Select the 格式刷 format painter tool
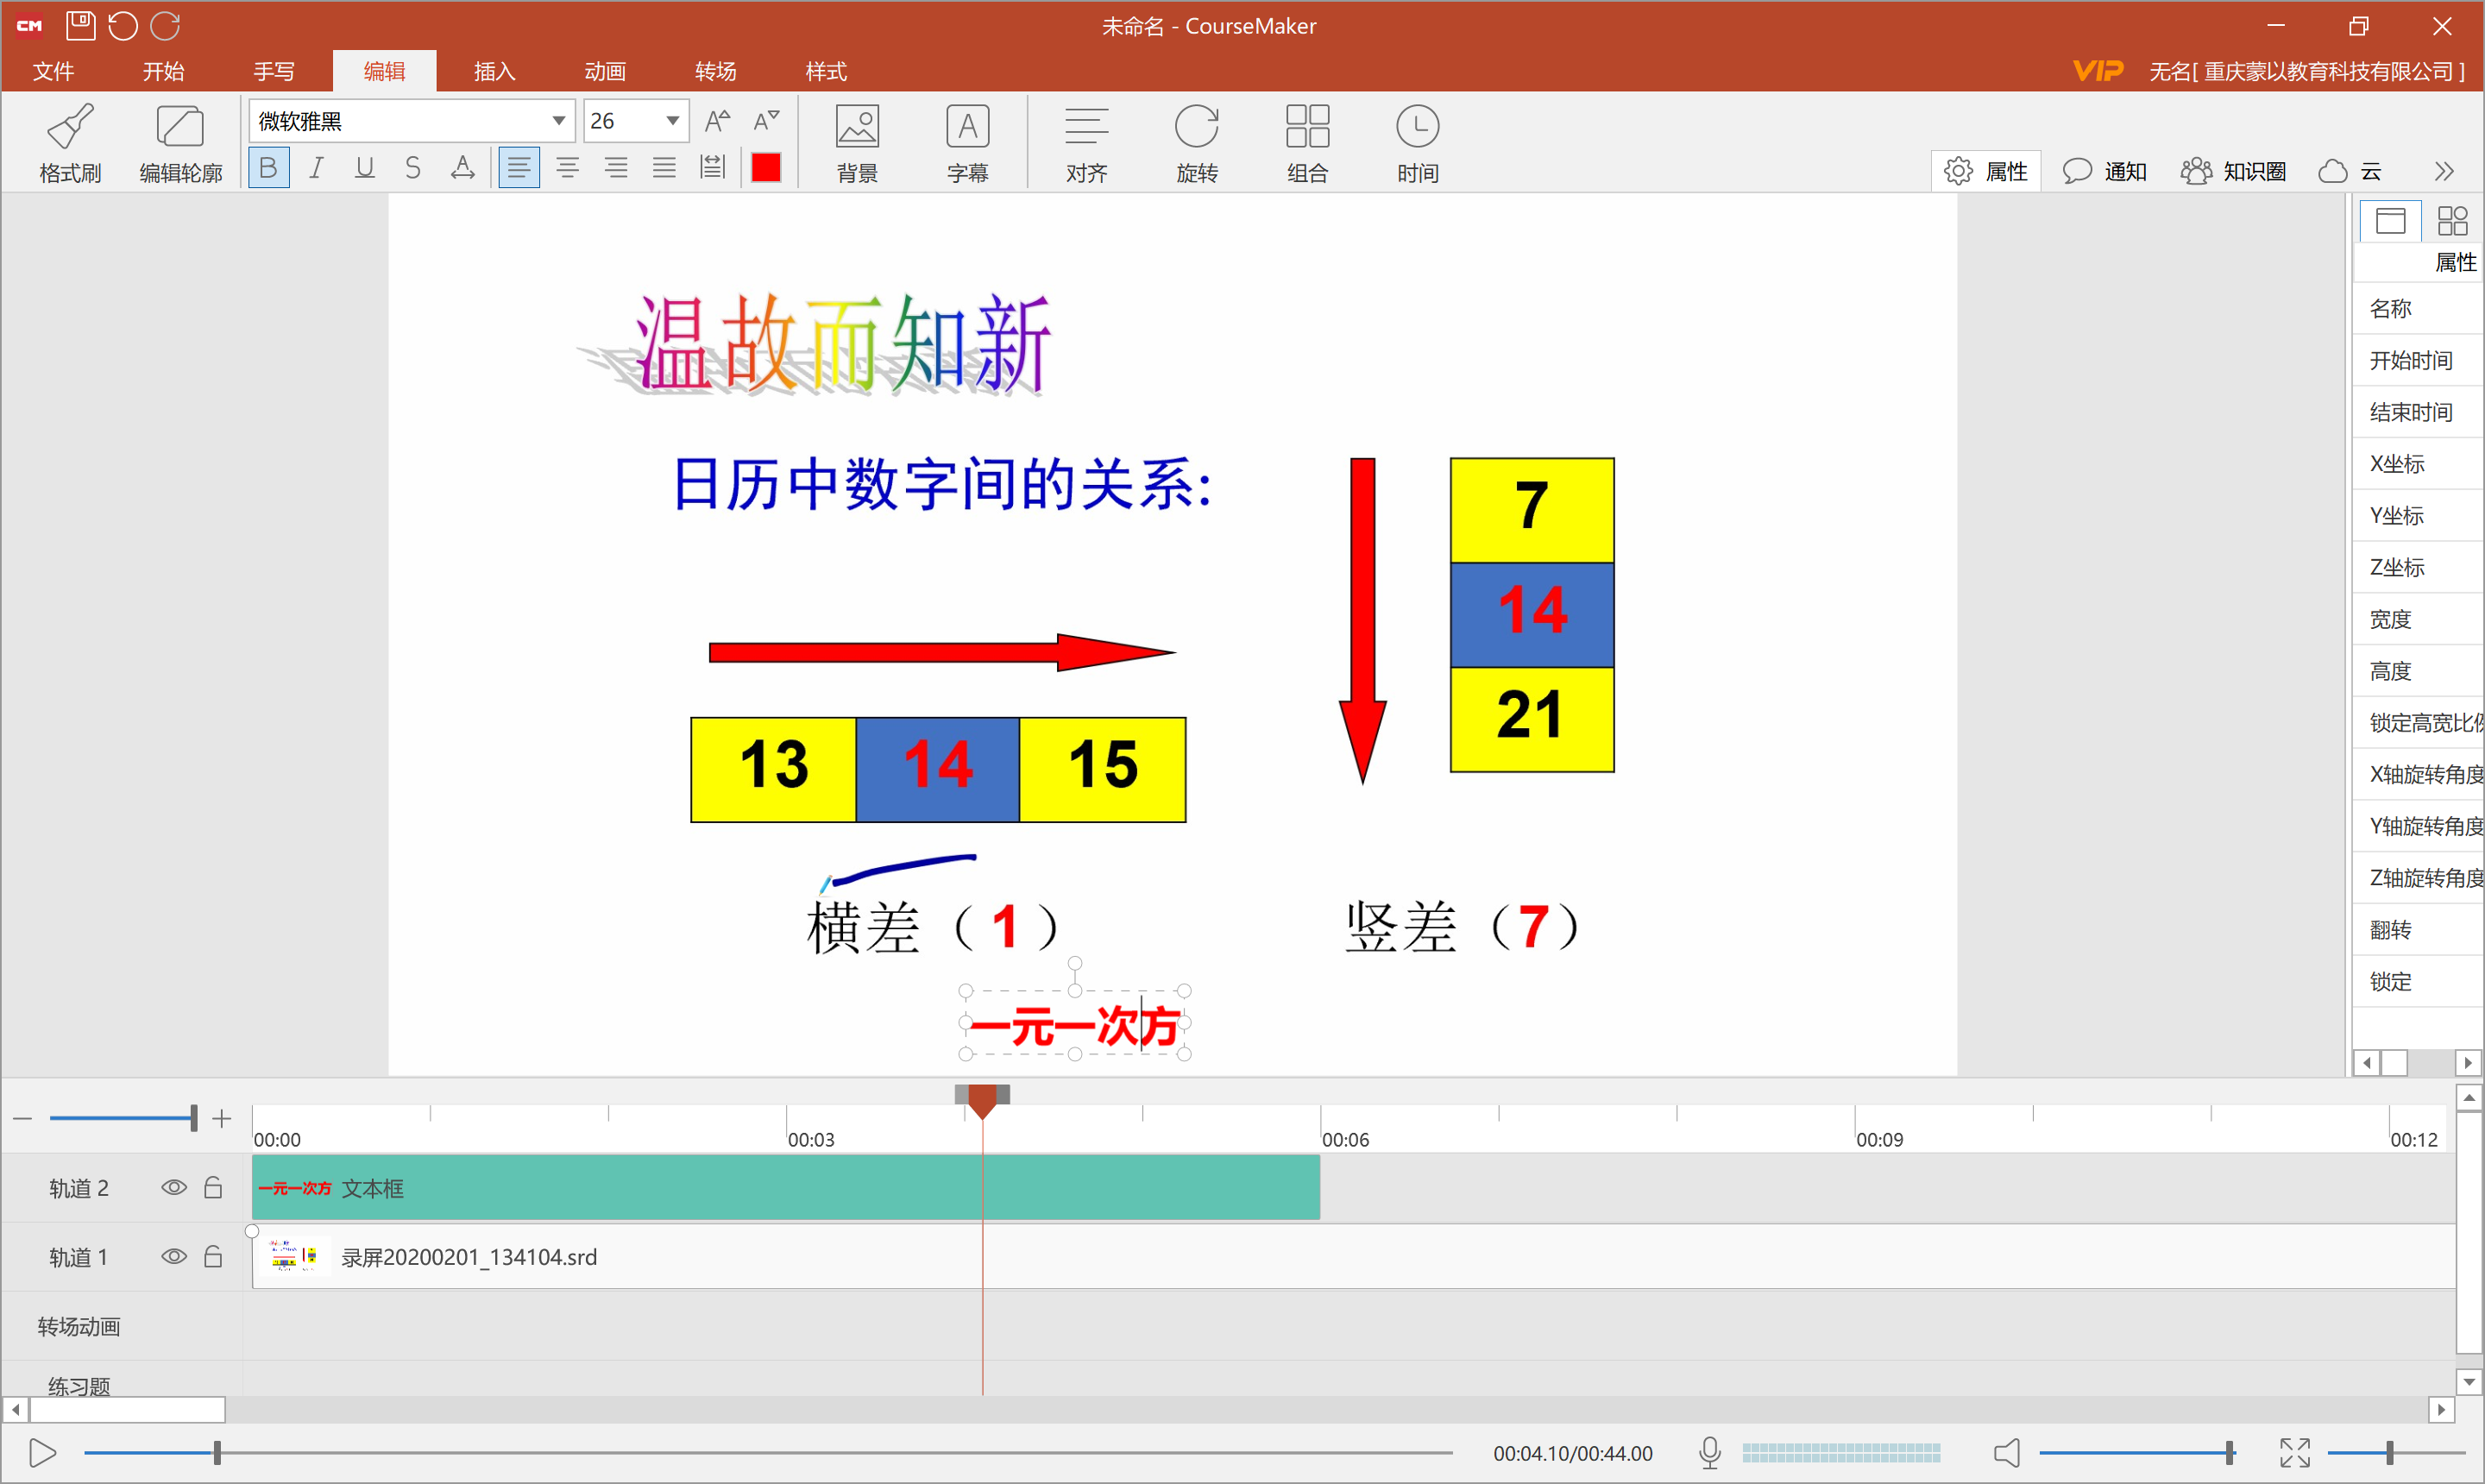This screenshot has height=1484, width=2485. [x=69, y=140]
